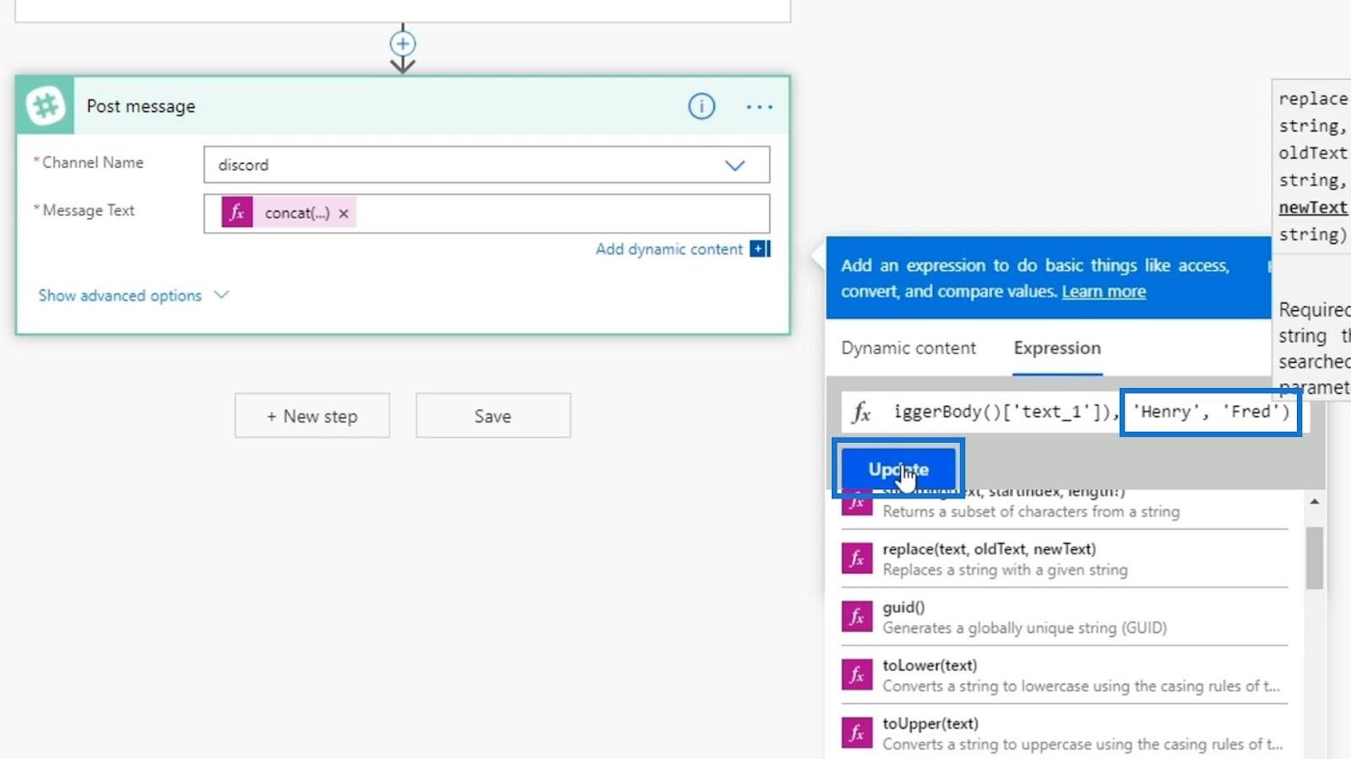The height and width of the screenshot is (759, 1351).
Task: Click the fx icon next to replace function
Action: pos(856,558)
